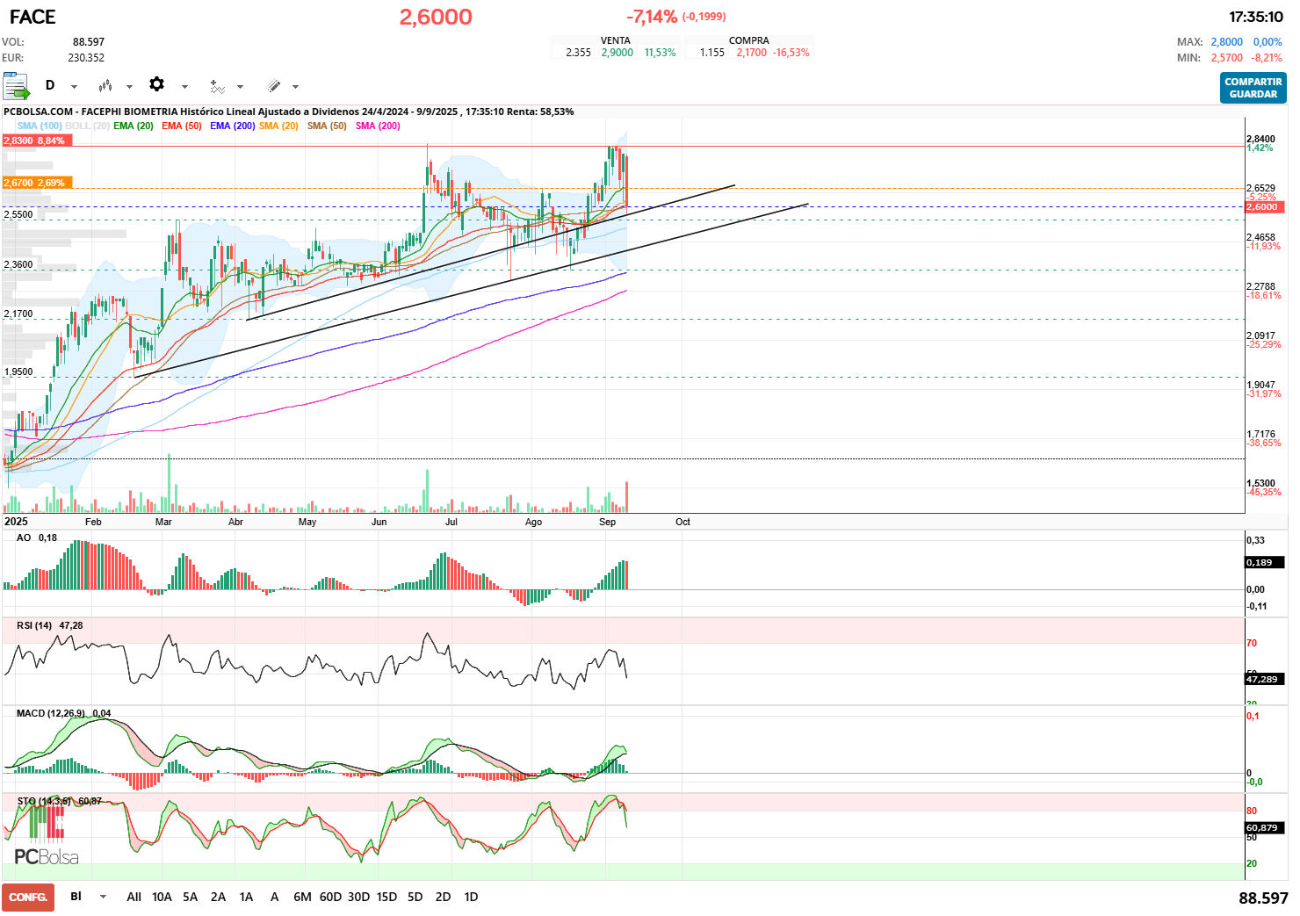Screen dimensions: 1300x916
Task: Click the Jul month label on time axis
Action: click(451, 522)
